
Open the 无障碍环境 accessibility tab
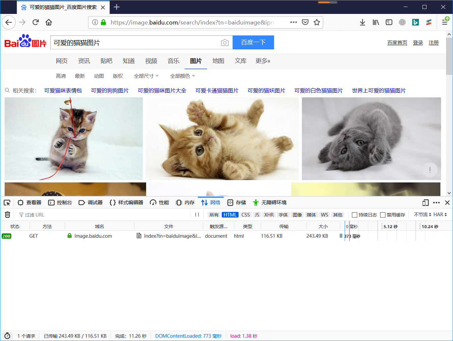[x=270, y=203]
